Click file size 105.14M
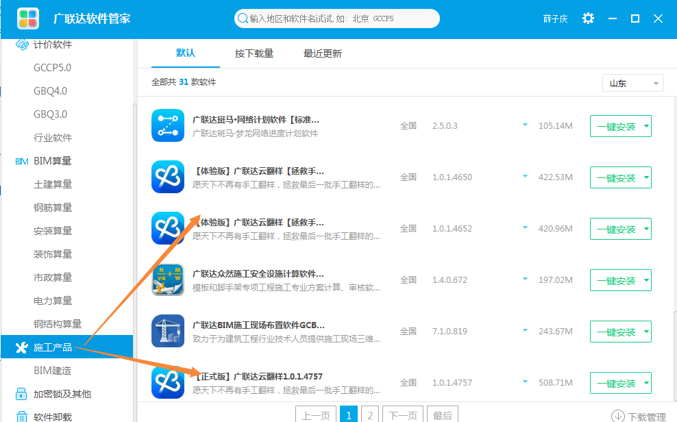 555,126
